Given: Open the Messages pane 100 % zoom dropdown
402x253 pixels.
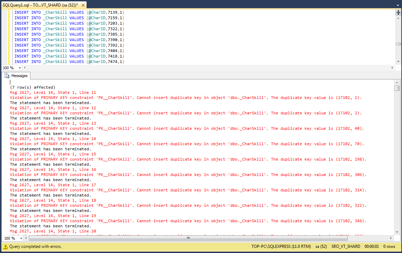Looking at the screenshot, I should point(21,238).
